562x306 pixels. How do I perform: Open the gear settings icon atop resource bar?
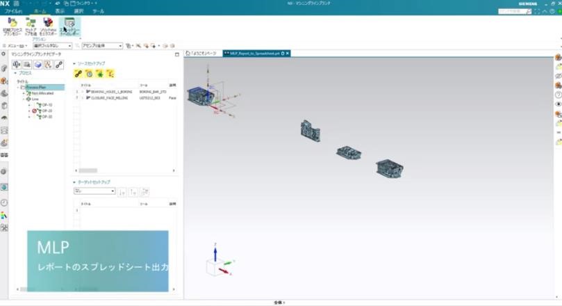point(3,54)
